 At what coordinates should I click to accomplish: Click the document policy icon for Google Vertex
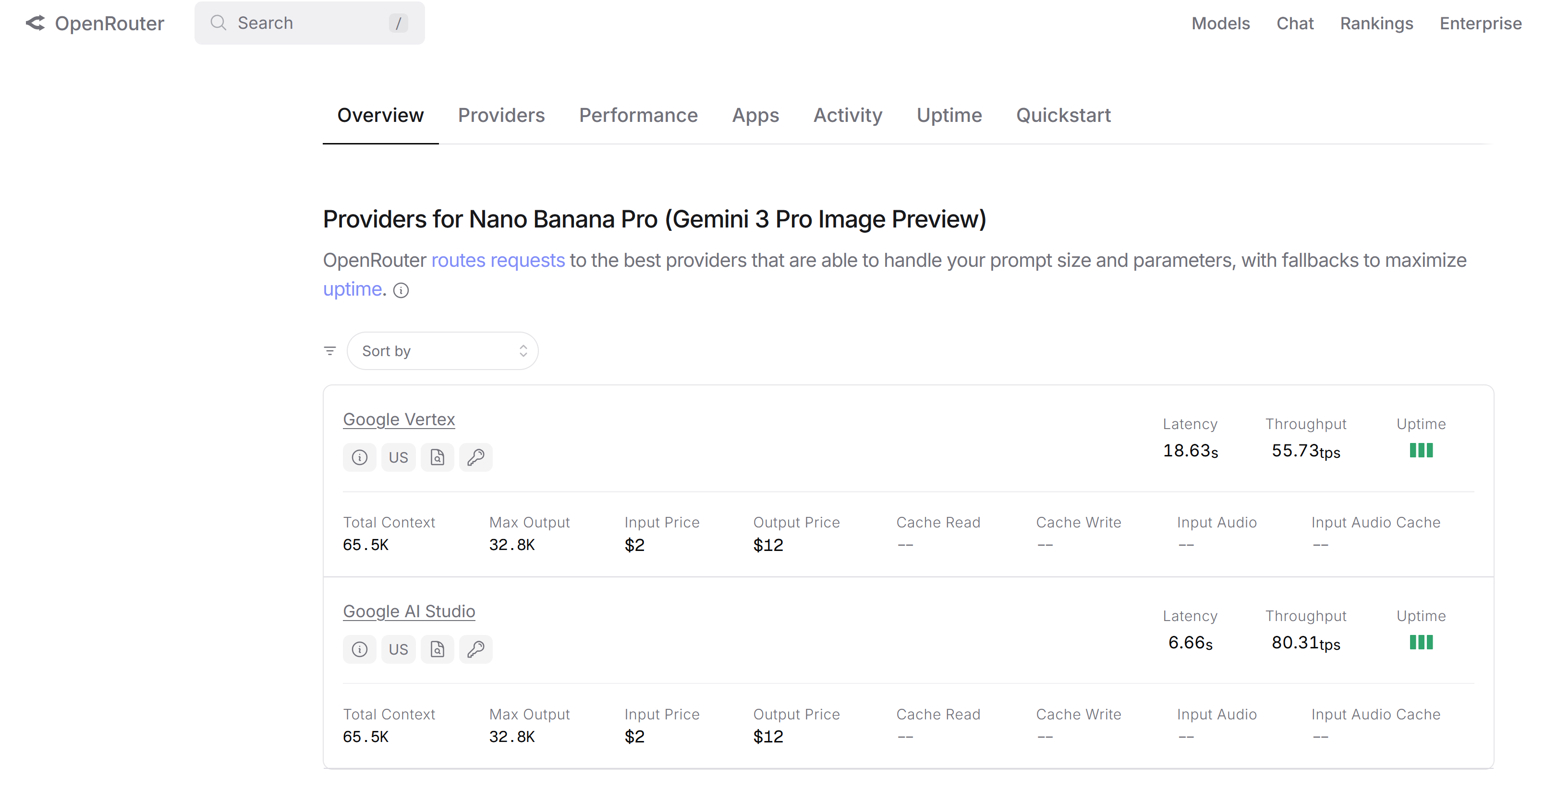pos(437,457)
